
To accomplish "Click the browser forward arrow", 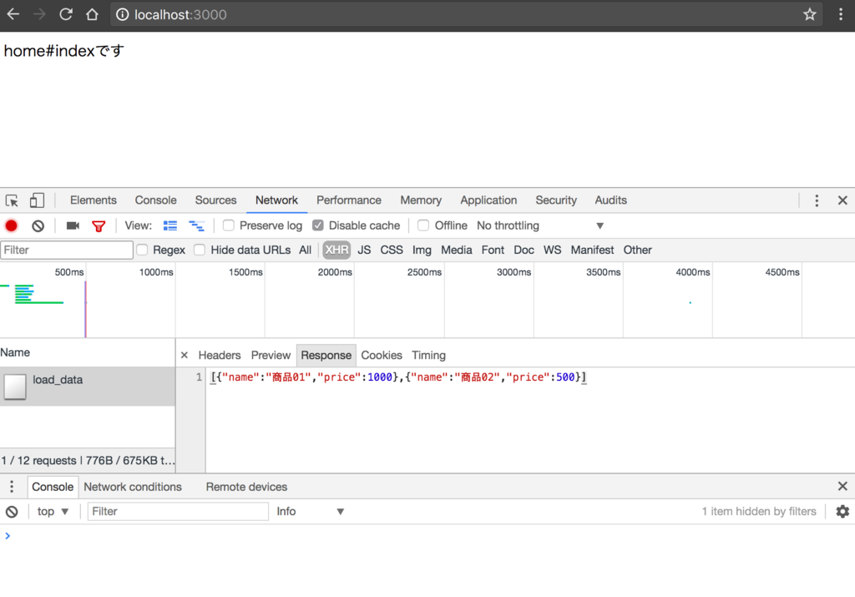I will coord(39,15).
